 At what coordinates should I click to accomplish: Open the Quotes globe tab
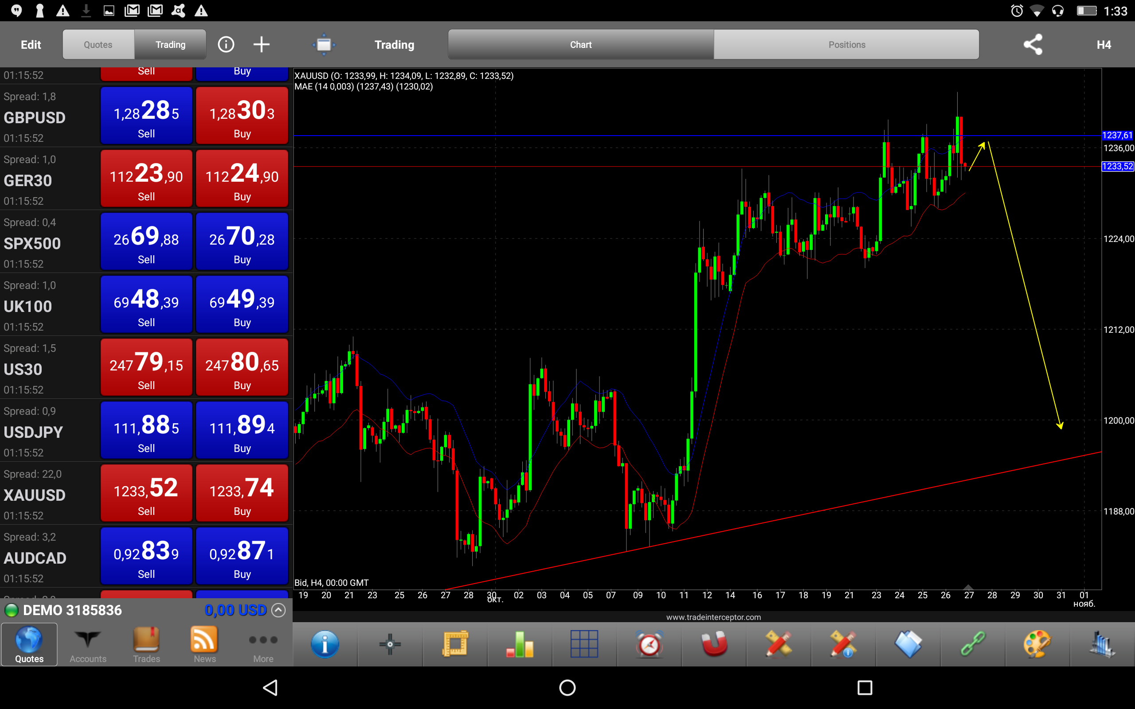click(x=29, y=644)
